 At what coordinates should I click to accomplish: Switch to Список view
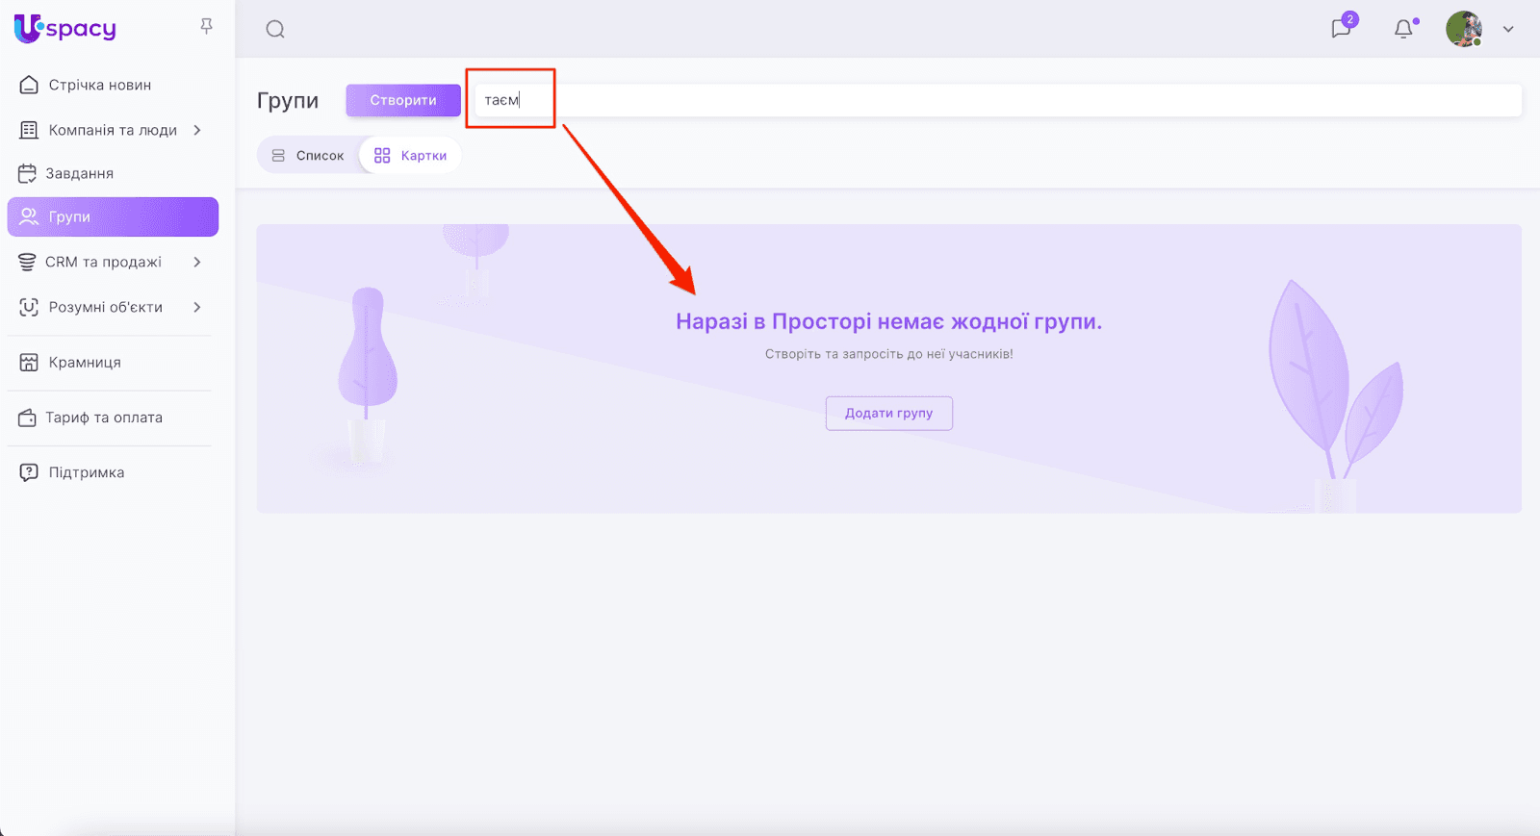point(308,156)
